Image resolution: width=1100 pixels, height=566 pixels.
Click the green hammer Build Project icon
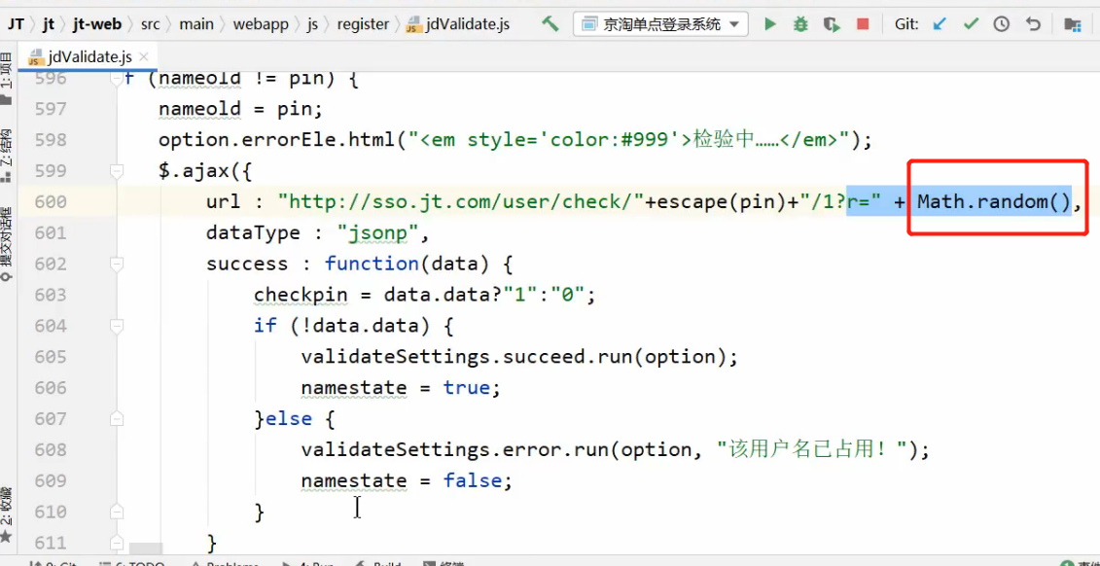[550, 24]
